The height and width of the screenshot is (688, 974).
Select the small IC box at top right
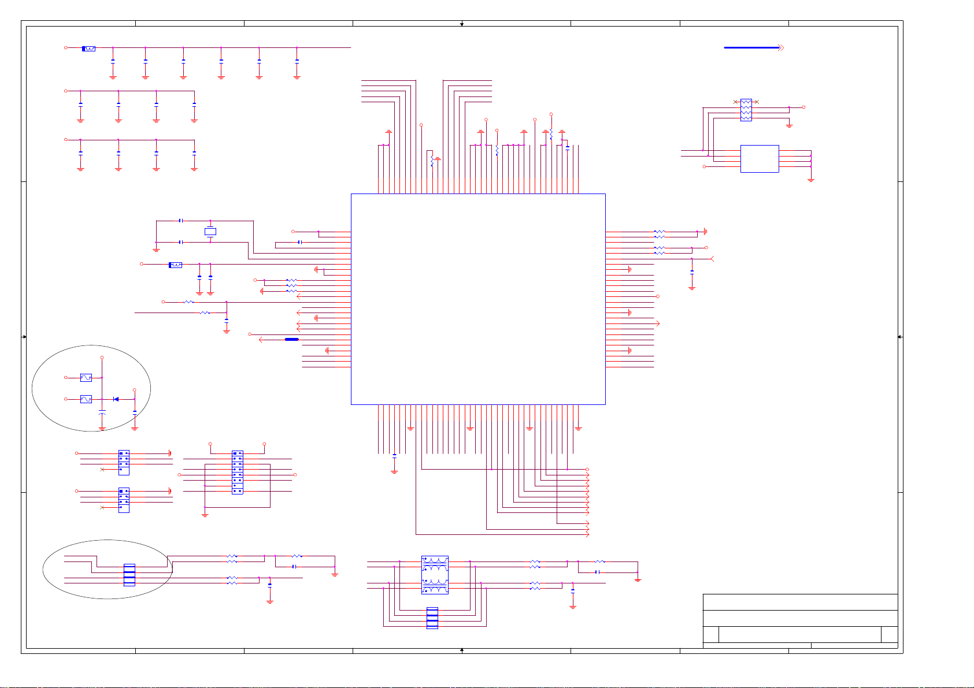pyautogui.click(x=760, y=158)
